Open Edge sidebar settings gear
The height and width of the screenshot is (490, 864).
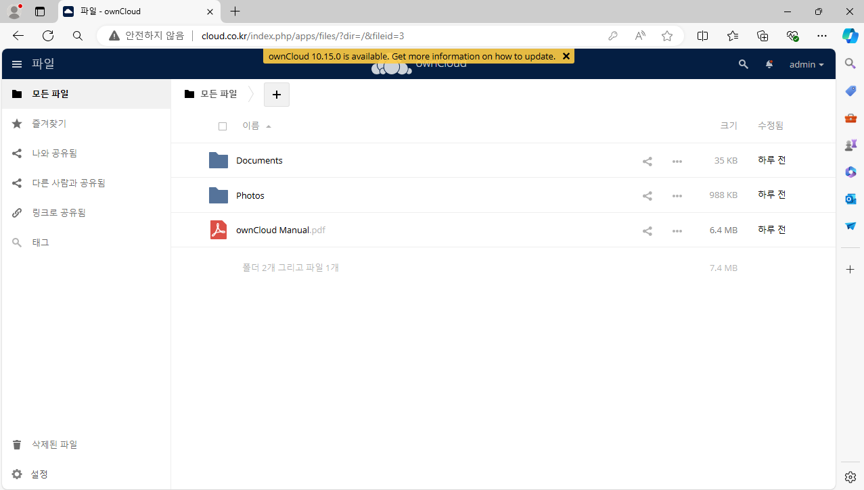click(x=850, y=476)
